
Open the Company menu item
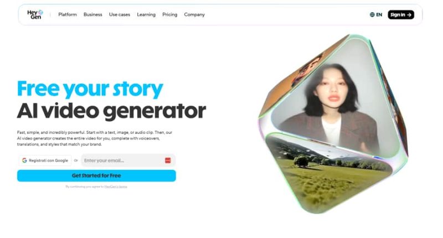click(194, 14)
